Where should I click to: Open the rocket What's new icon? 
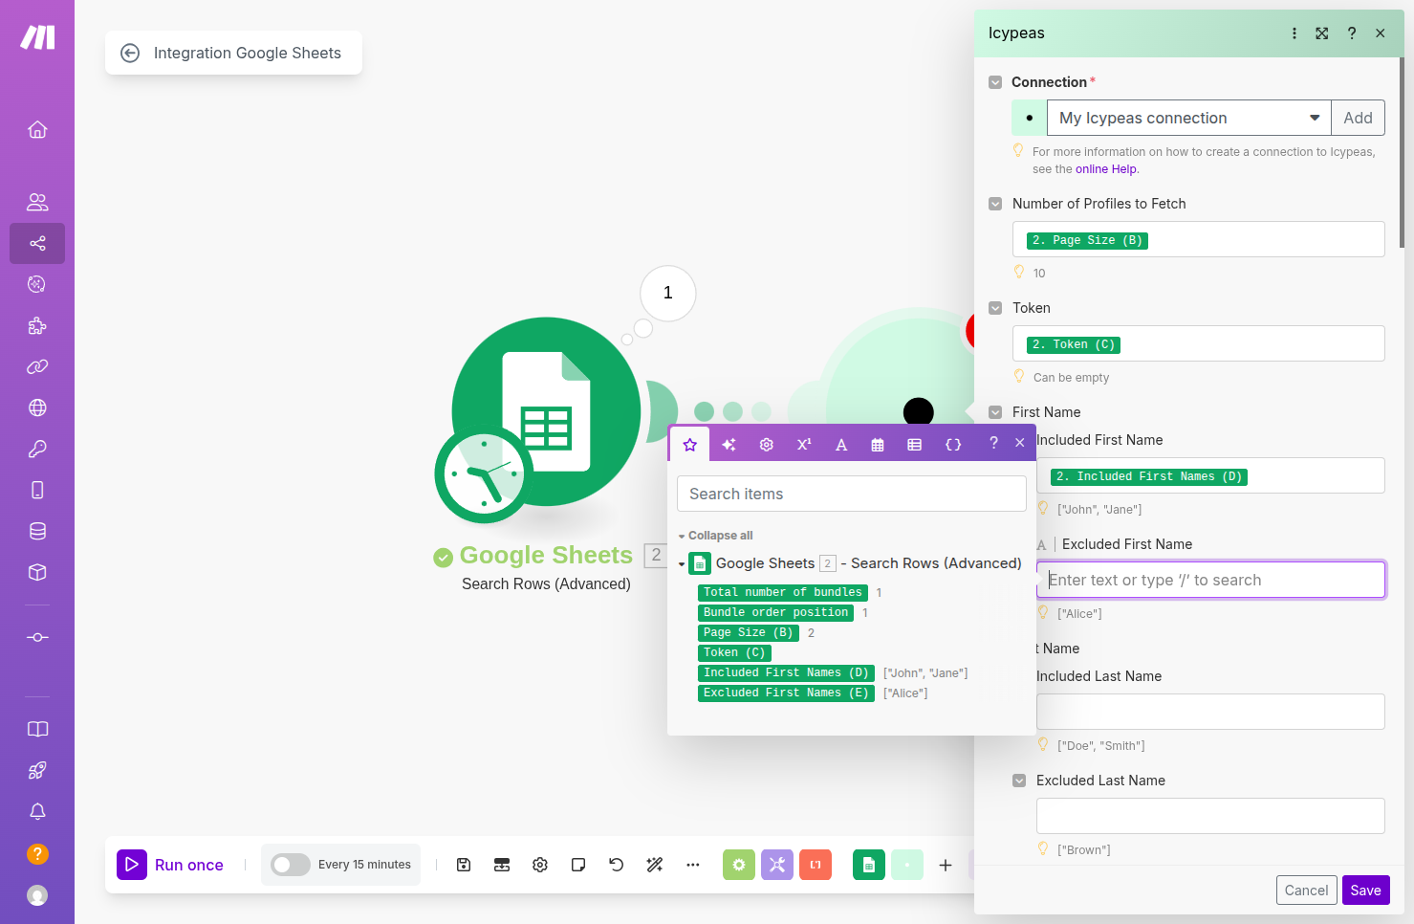coord(37,770)
